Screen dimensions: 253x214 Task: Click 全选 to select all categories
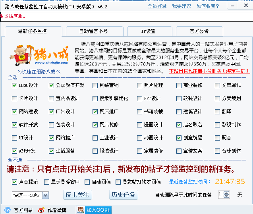click(12, 77)
